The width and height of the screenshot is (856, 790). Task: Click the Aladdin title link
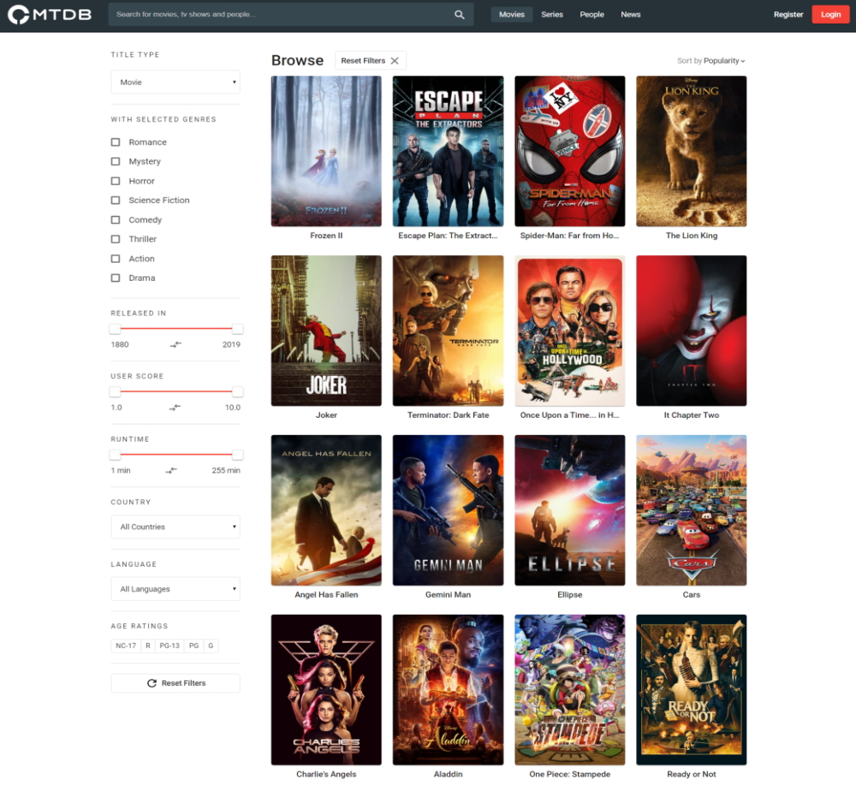coord(449,775)
